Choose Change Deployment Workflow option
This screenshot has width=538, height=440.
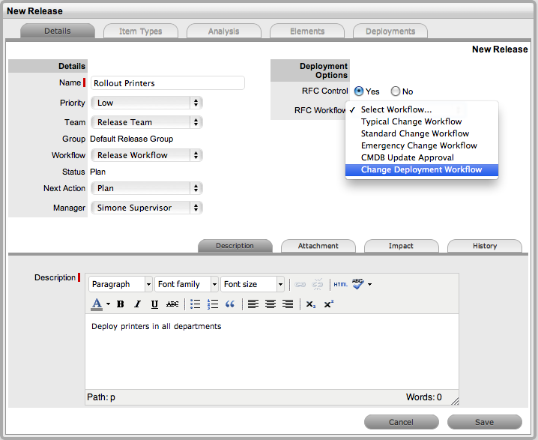tap(421, 170)
